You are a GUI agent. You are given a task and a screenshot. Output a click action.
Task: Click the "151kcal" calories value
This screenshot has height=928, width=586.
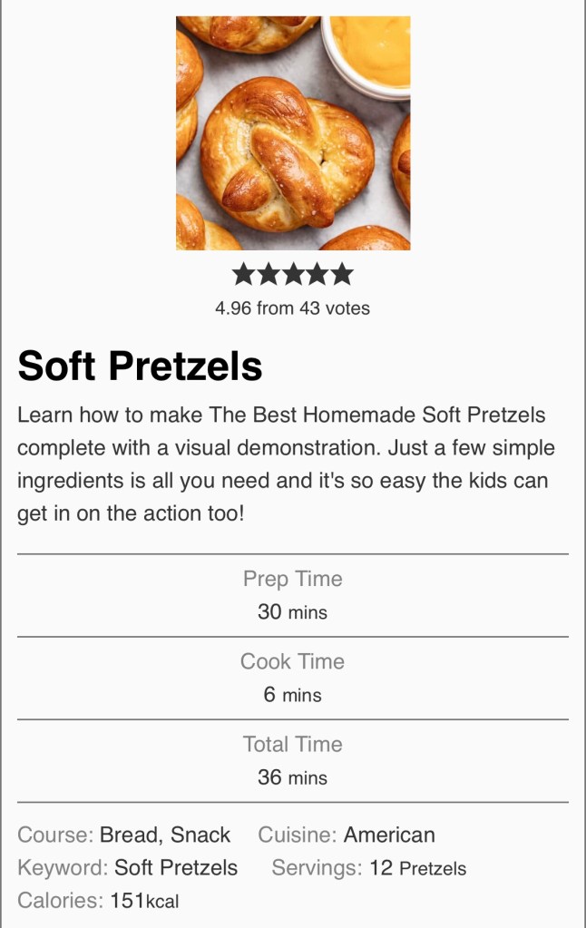tap(144, 901)
